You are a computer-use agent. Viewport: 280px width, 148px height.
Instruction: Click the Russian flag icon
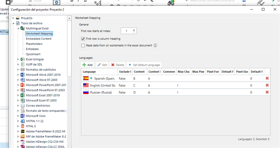tap(86, 92)
